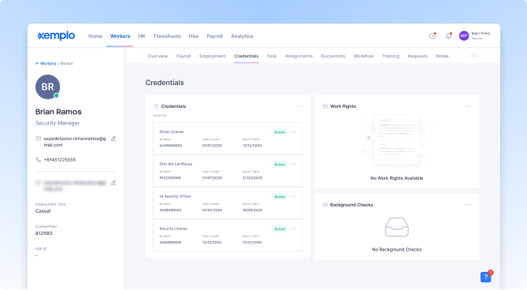Switch to the Training tab
The width and height of the screenshot is (527, 290).
pos(391,56)
